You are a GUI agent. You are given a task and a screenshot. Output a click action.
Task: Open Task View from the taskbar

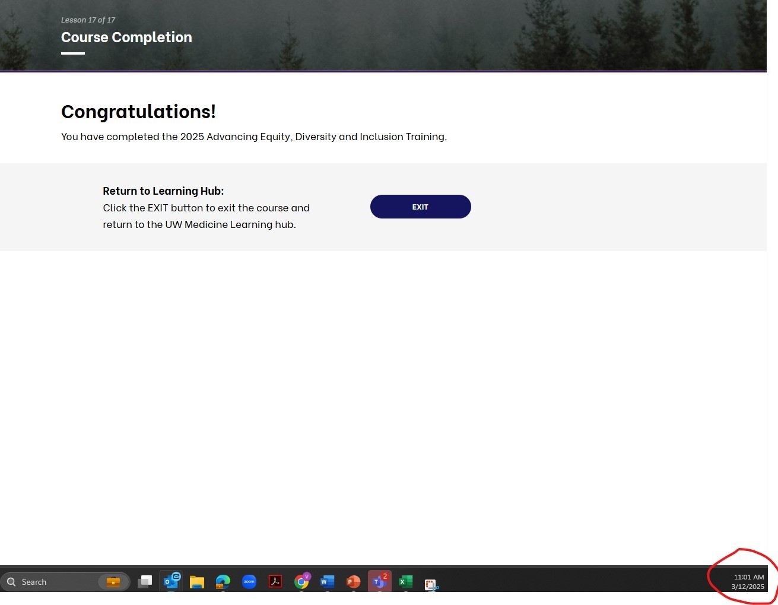145,582
